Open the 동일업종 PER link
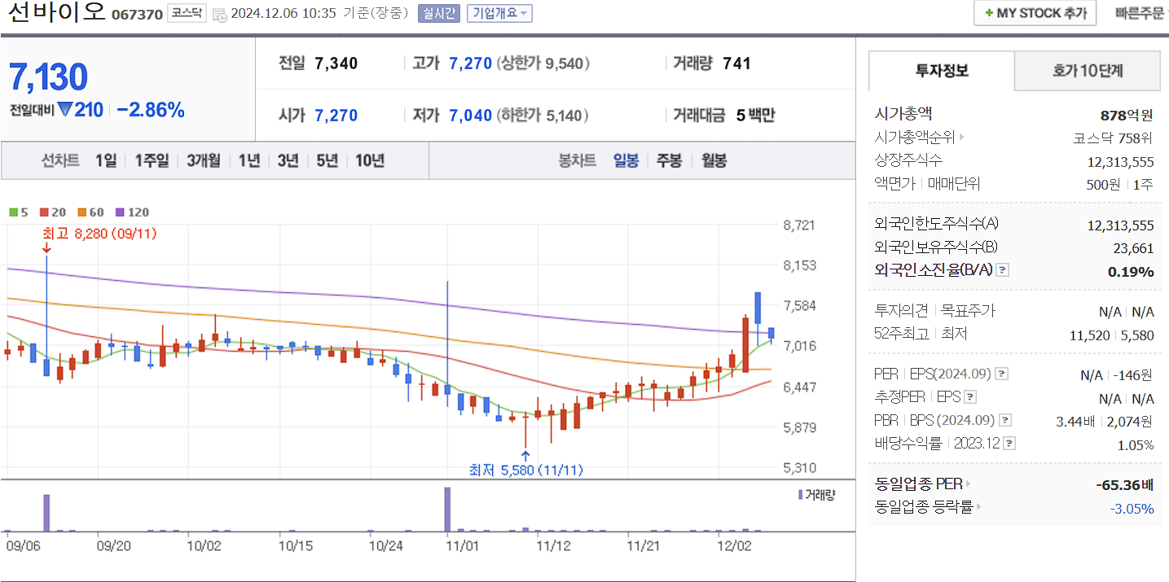This screenshot has height=582, width=1169. click(922, 484)
